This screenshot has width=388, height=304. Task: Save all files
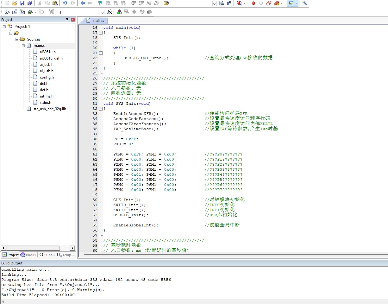point(30,3)
